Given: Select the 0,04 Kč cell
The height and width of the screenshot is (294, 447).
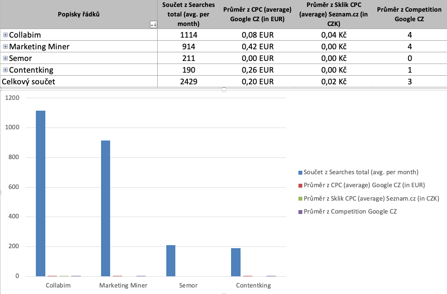Looking at the screenshot, I should click(x=333, y=35).
